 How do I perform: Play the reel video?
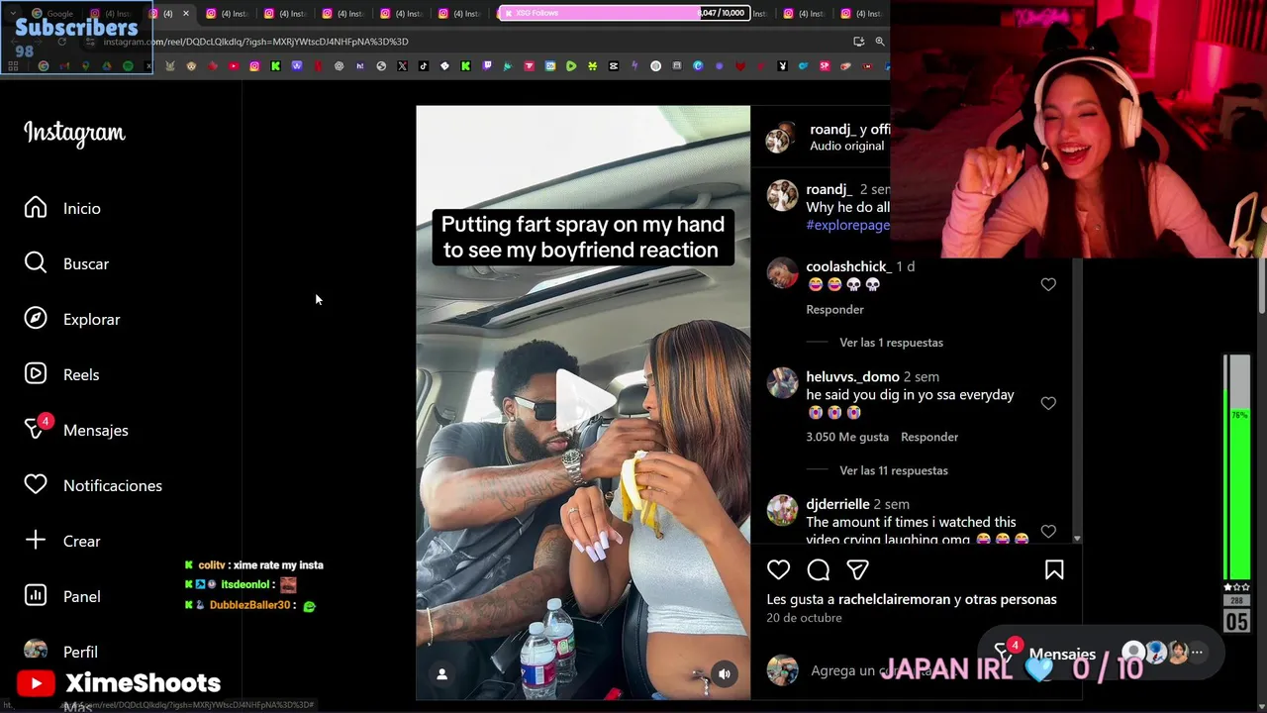[x=583, y=400]
